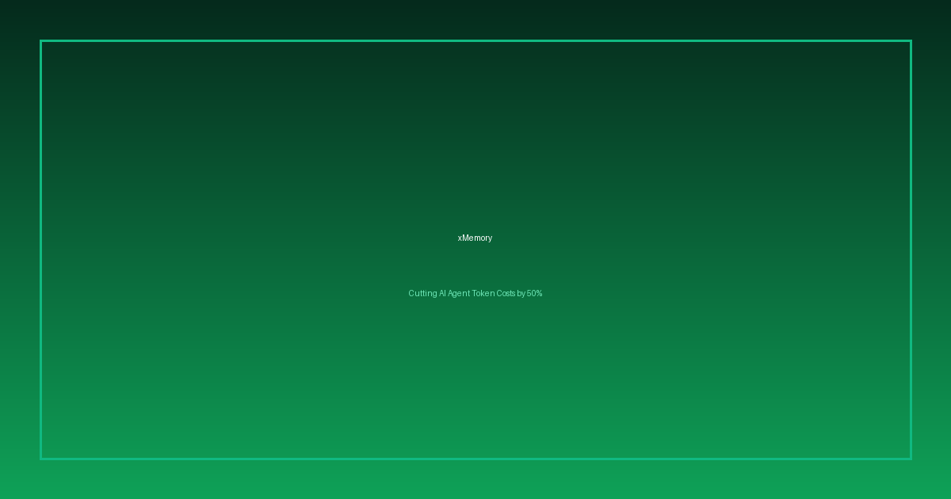Click the bright green margin below the frame
Viewport: 951px width, 499px height.
[x=475, y=479]
